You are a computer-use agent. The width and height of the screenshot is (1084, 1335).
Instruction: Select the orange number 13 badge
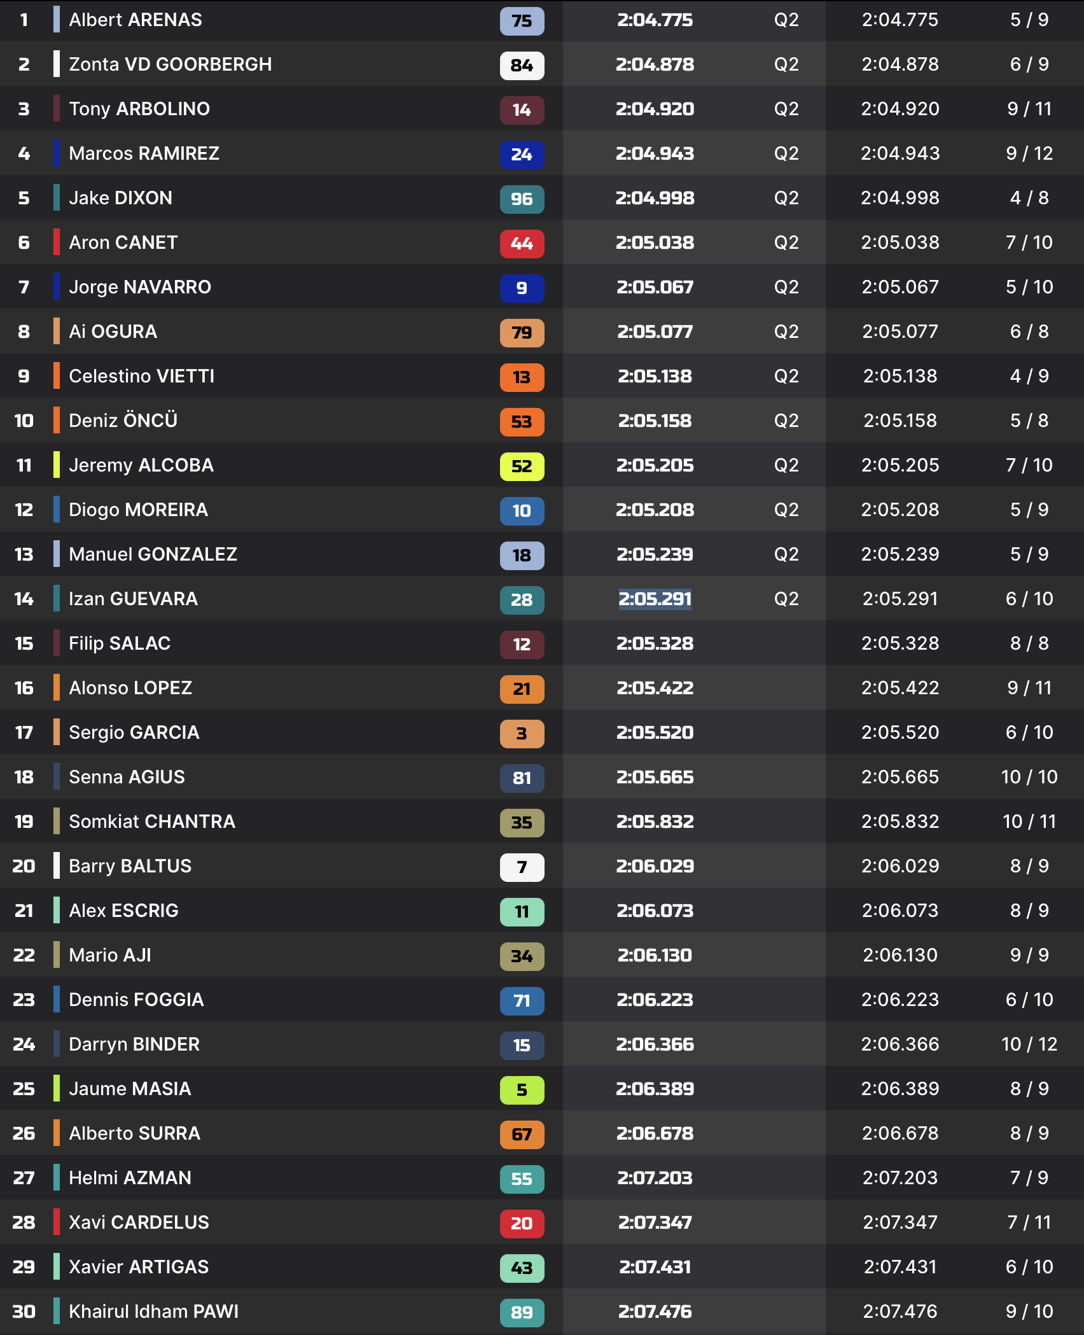522,377
